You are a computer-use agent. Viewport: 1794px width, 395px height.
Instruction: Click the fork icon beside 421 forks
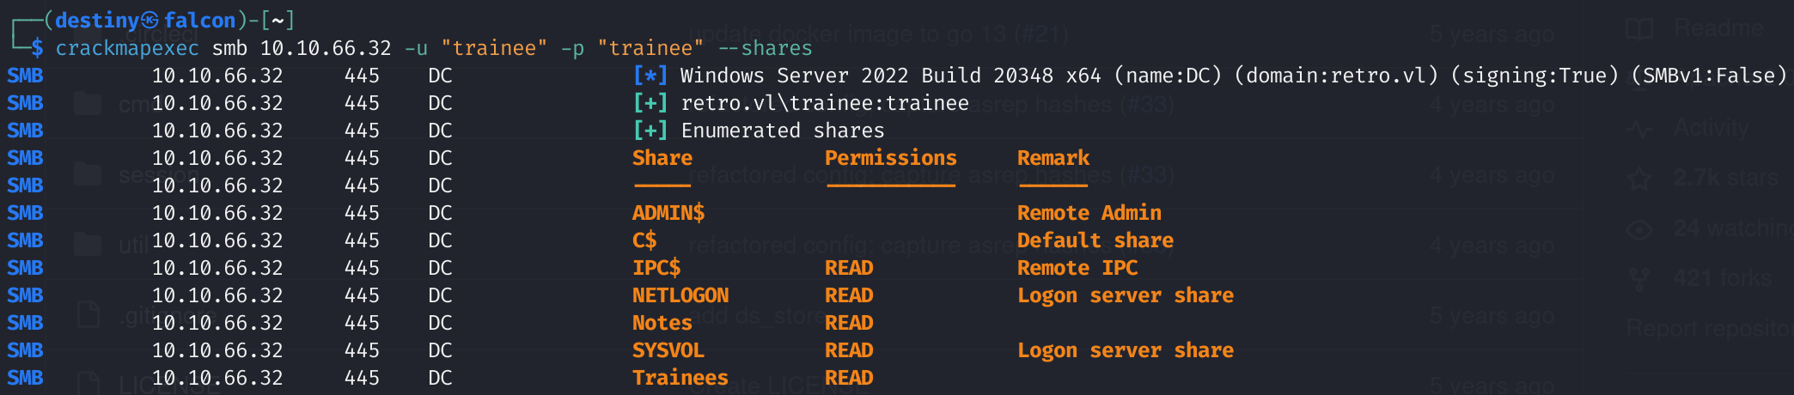point(1639,279)
